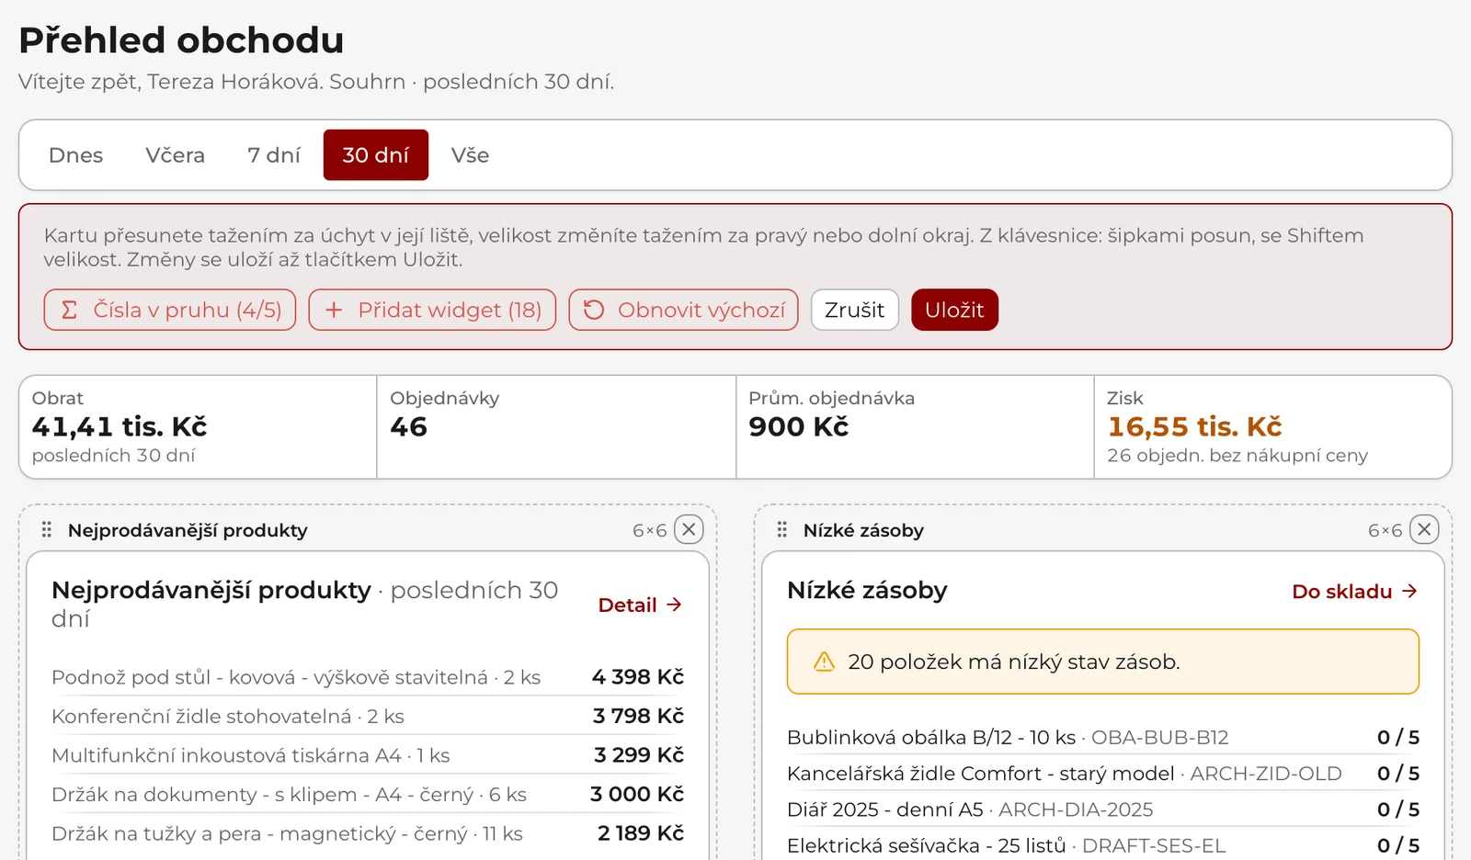Click the Obrat 41,41 tis. Kč tile
Viewport: 1471px width, 860px height.
click(198, 426)
